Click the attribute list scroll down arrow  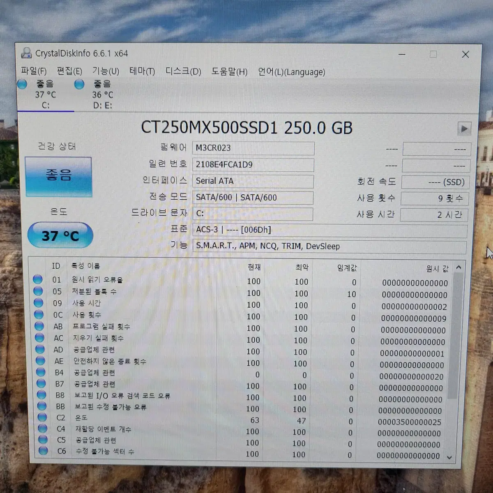(x=449, y=457)
